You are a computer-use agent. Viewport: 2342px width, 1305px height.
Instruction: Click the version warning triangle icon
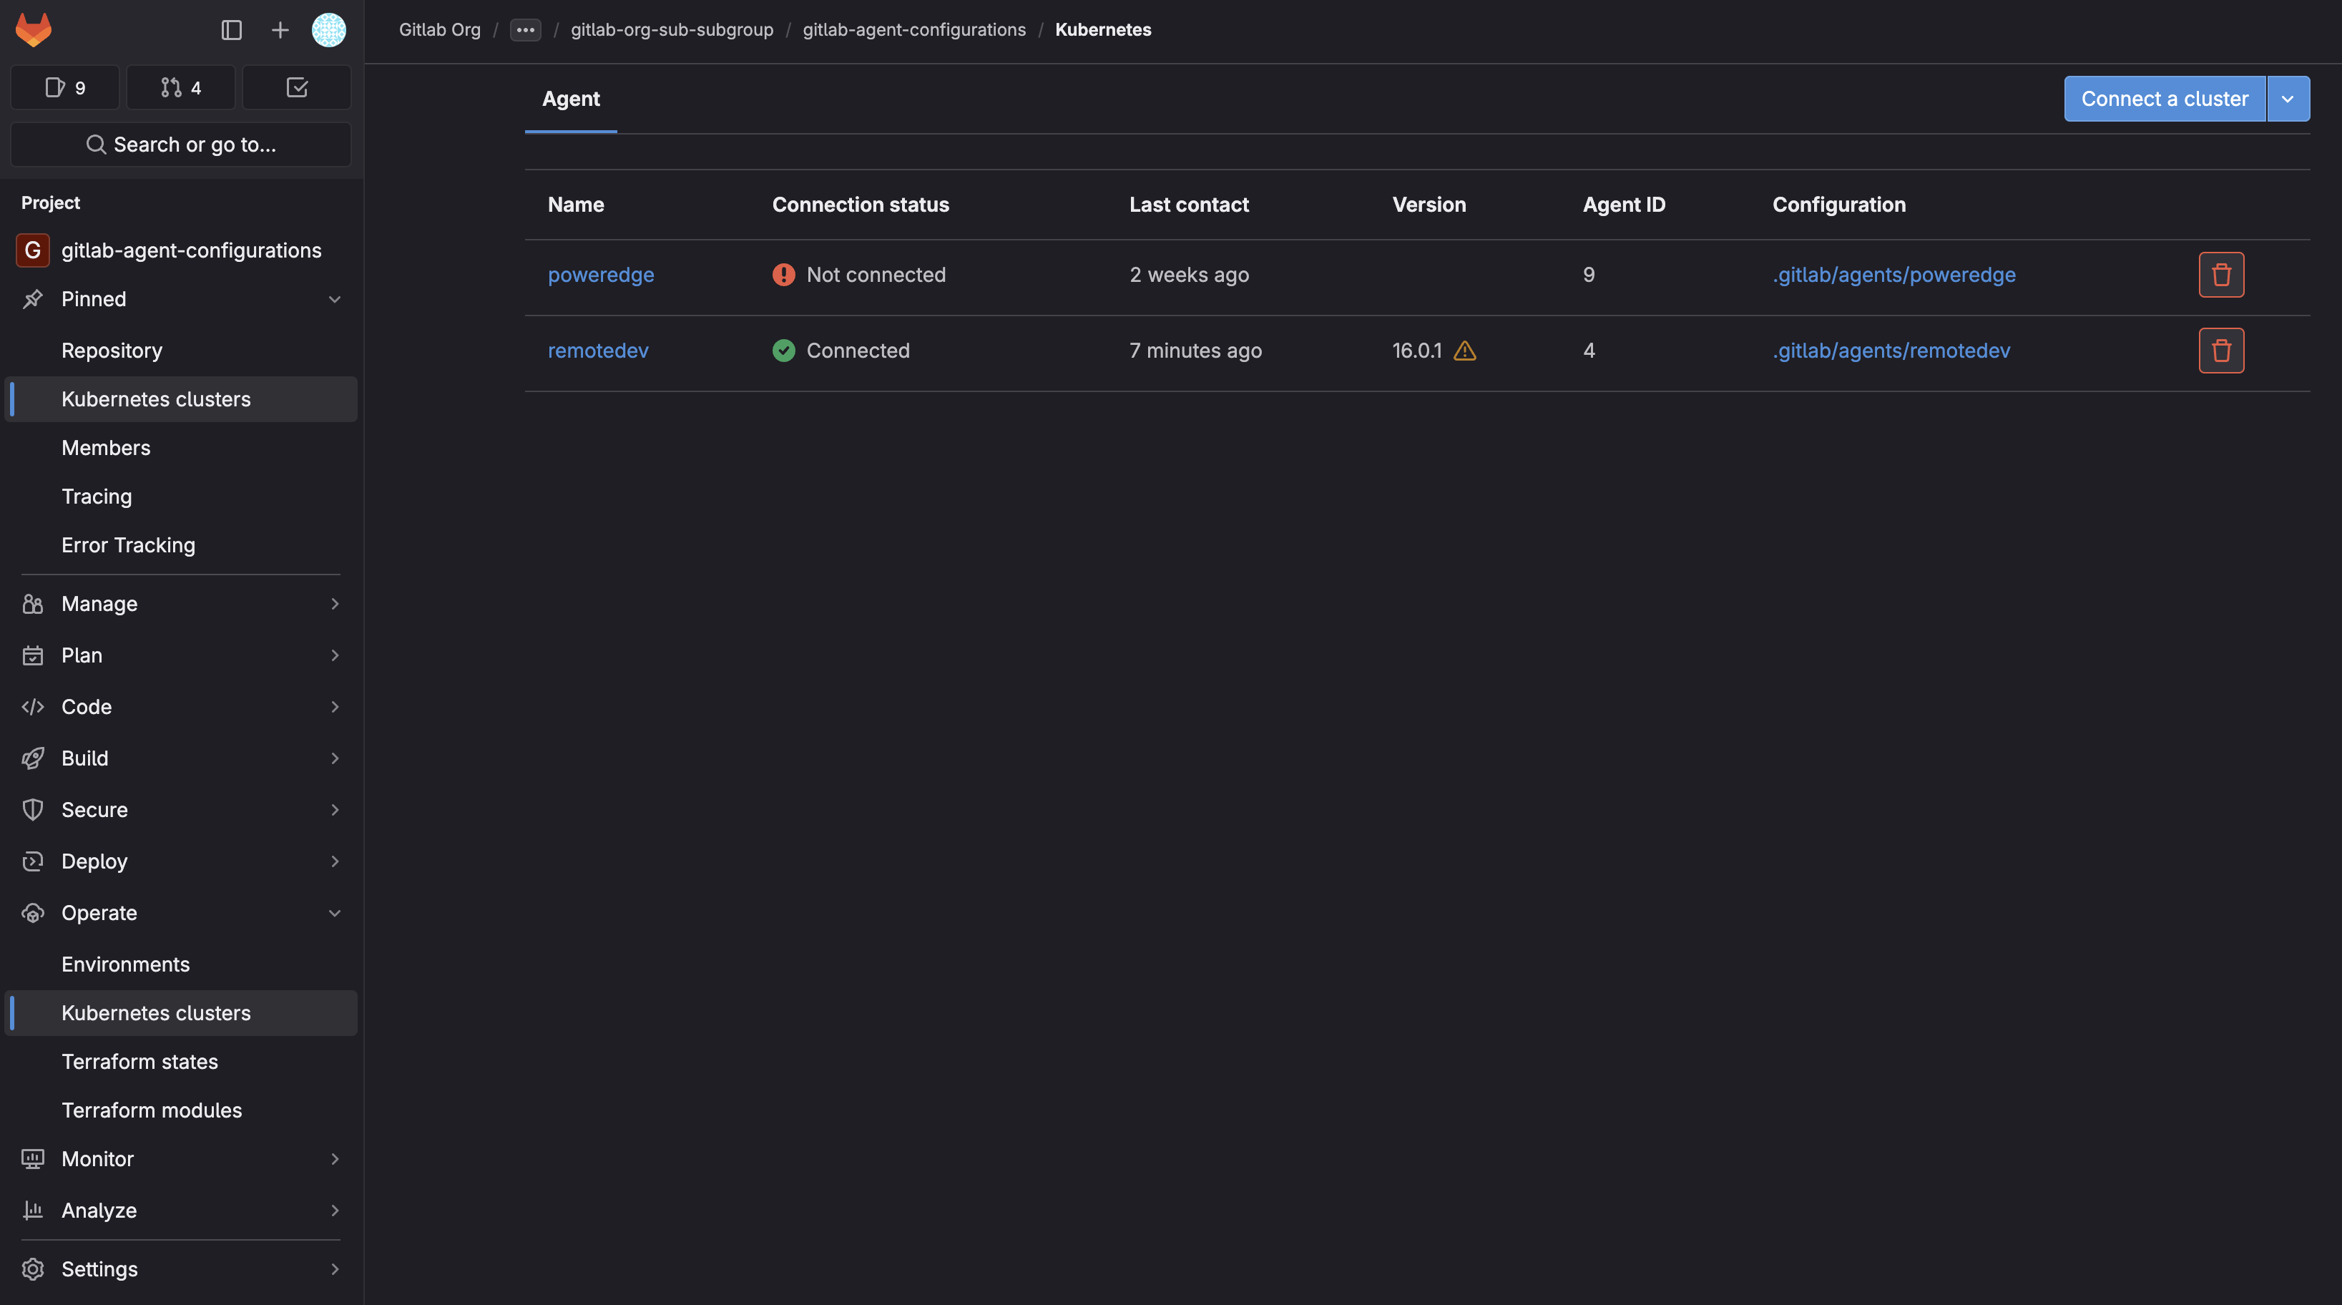[x=1464, y=351]
